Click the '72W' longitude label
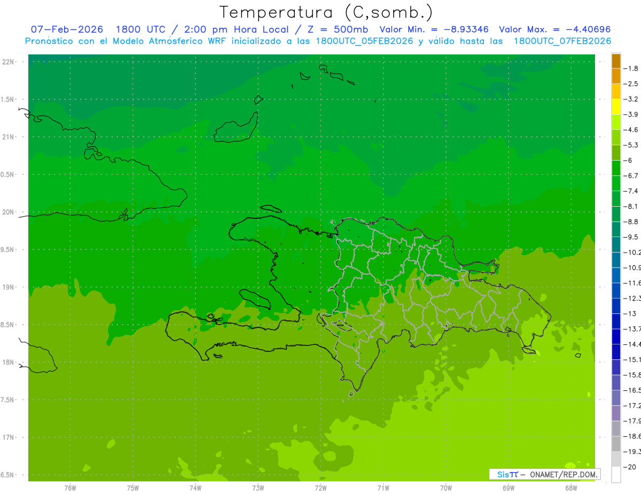 coord(320,488)
